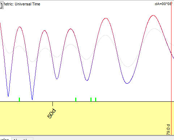The image size is (174, 140).
Task: Click the yellow time scale band
Action: click(87, 118)
